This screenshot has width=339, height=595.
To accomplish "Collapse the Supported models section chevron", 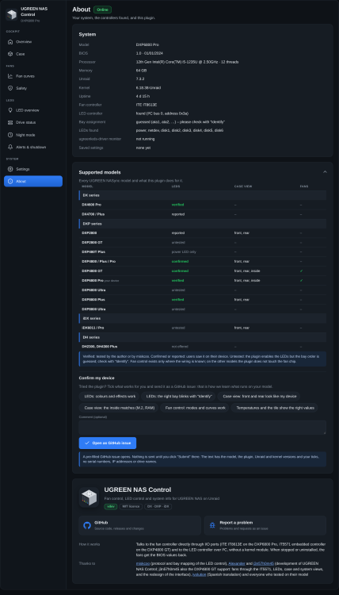I will [325, 172].
